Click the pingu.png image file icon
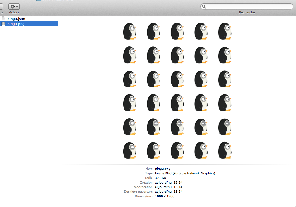Viewport: 296px width, 207px height. (x=3, y=24)
